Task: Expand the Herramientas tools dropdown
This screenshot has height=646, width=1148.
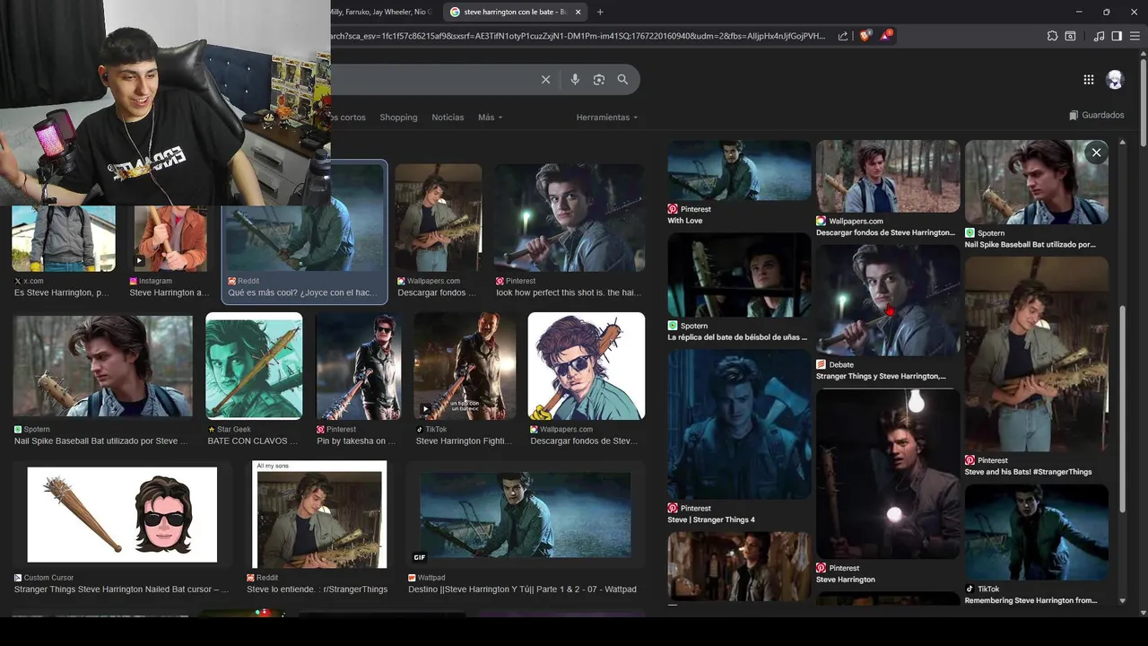Action: click(607, 118)
